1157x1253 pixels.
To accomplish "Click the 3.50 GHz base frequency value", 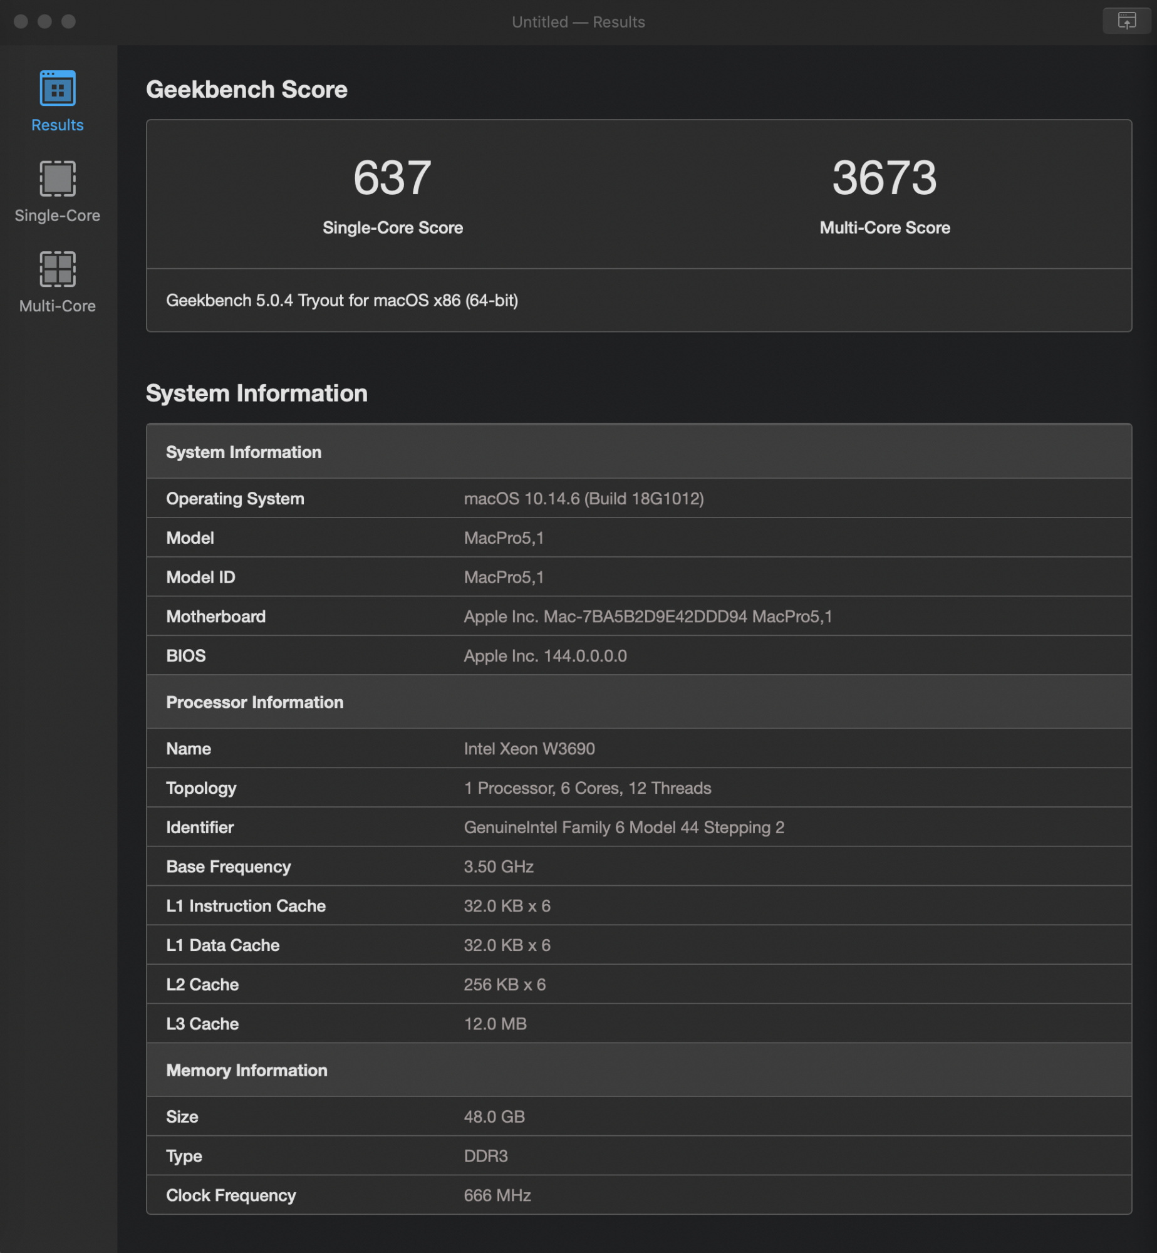I will coord(499,866).
